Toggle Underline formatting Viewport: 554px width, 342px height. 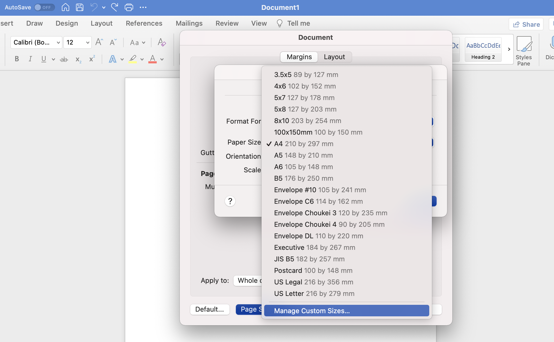(x=44, y=59)
